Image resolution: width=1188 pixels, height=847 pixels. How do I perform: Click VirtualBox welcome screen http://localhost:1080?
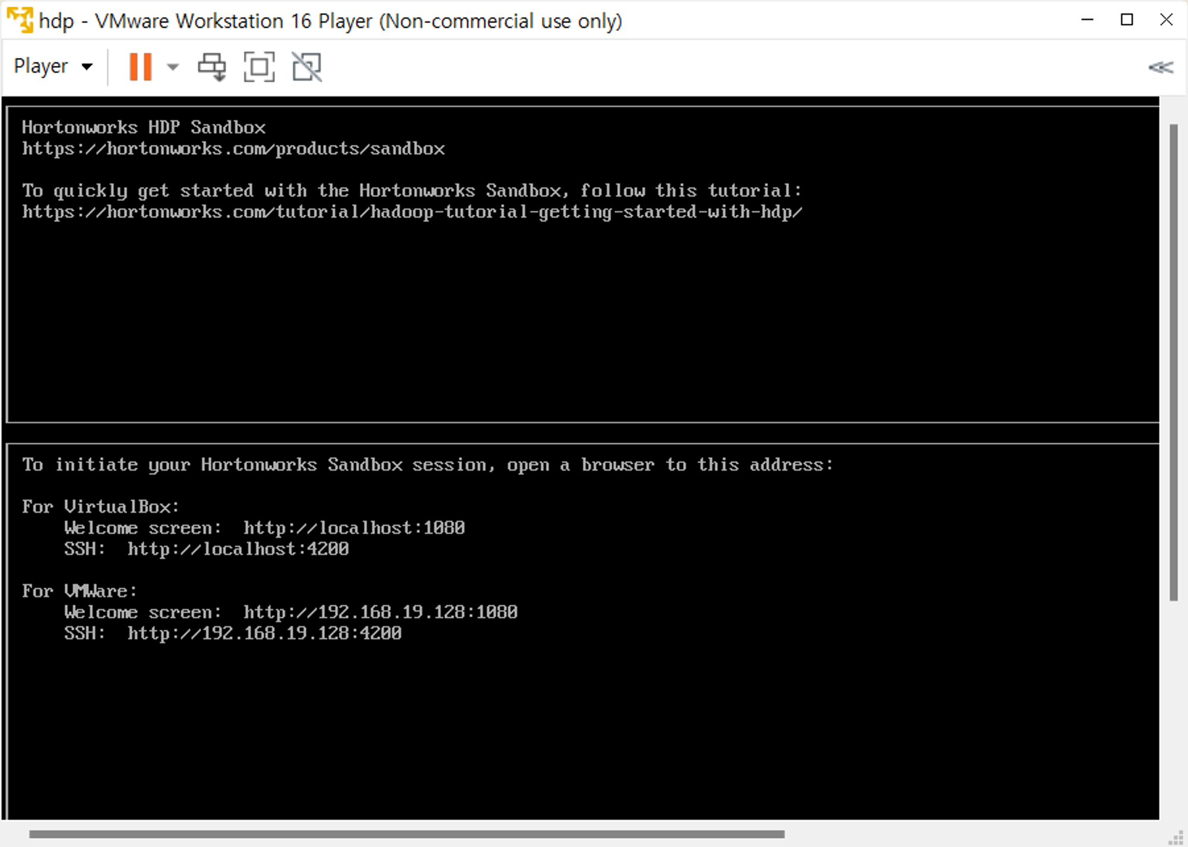click(x=354, y=528)
